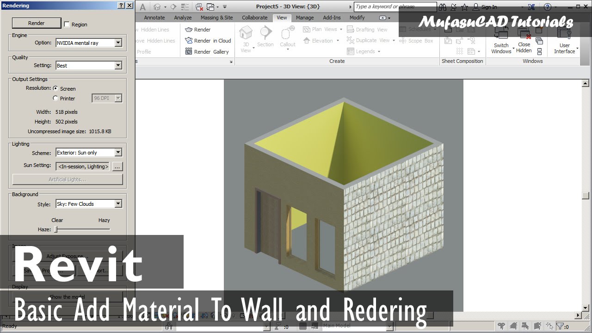
Task: Click the selection filter funnel icon
Action: (x=560, y=326)
